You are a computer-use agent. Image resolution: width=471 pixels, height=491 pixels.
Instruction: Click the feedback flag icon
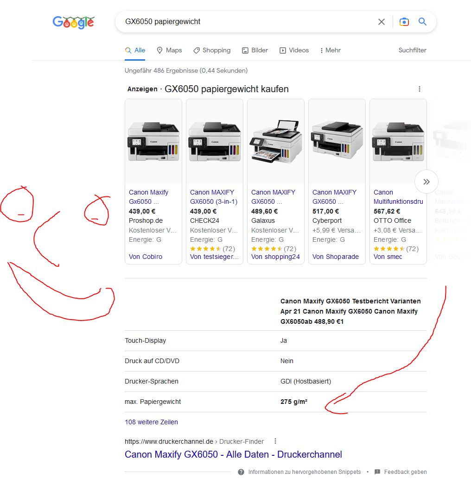pos(377,472)
